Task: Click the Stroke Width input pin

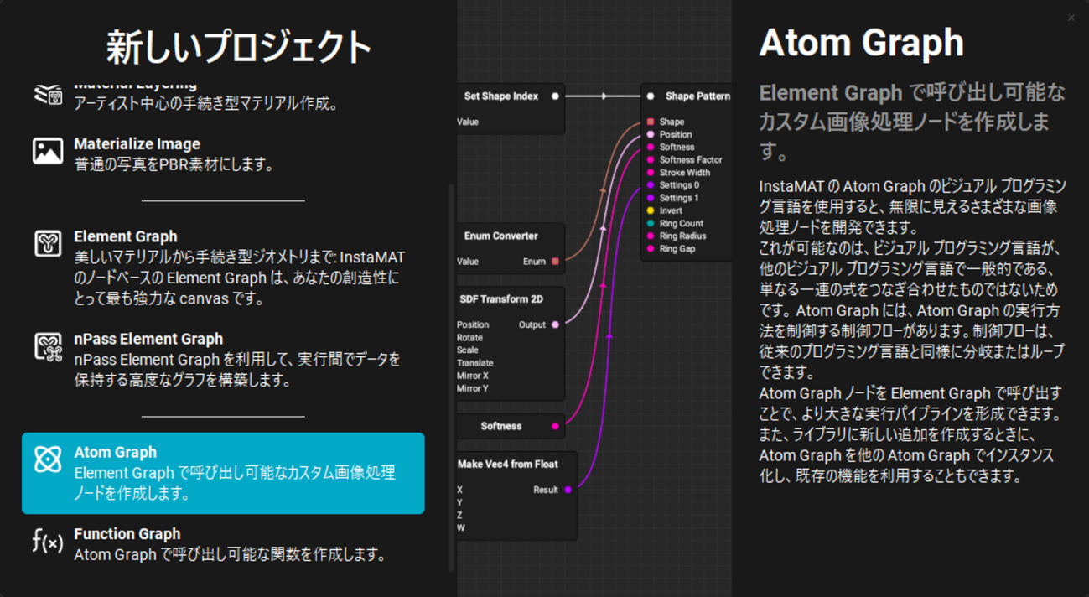Action: (x=651, y=173)
